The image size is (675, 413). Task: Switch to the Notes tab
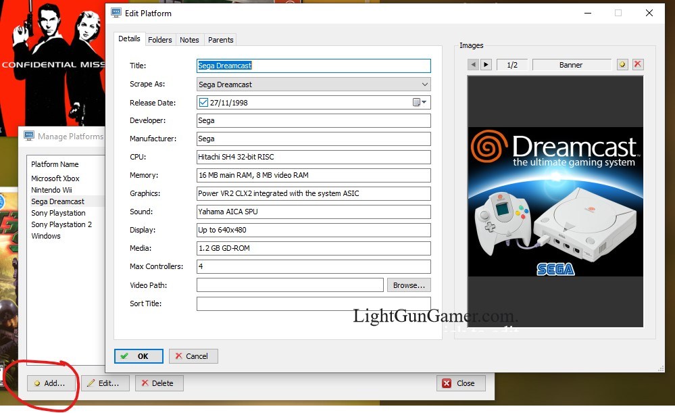click(189, 40)
